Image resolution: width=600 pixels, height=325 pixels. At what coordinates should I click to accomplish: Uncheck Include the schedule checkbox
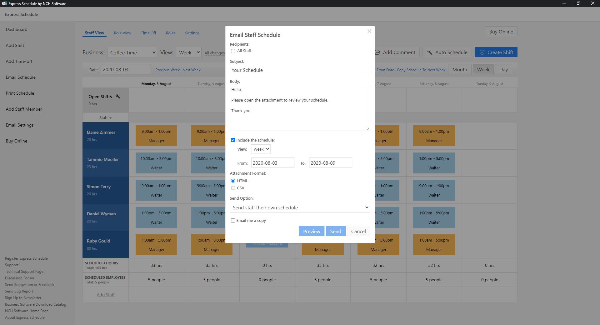tap(233, 140)
